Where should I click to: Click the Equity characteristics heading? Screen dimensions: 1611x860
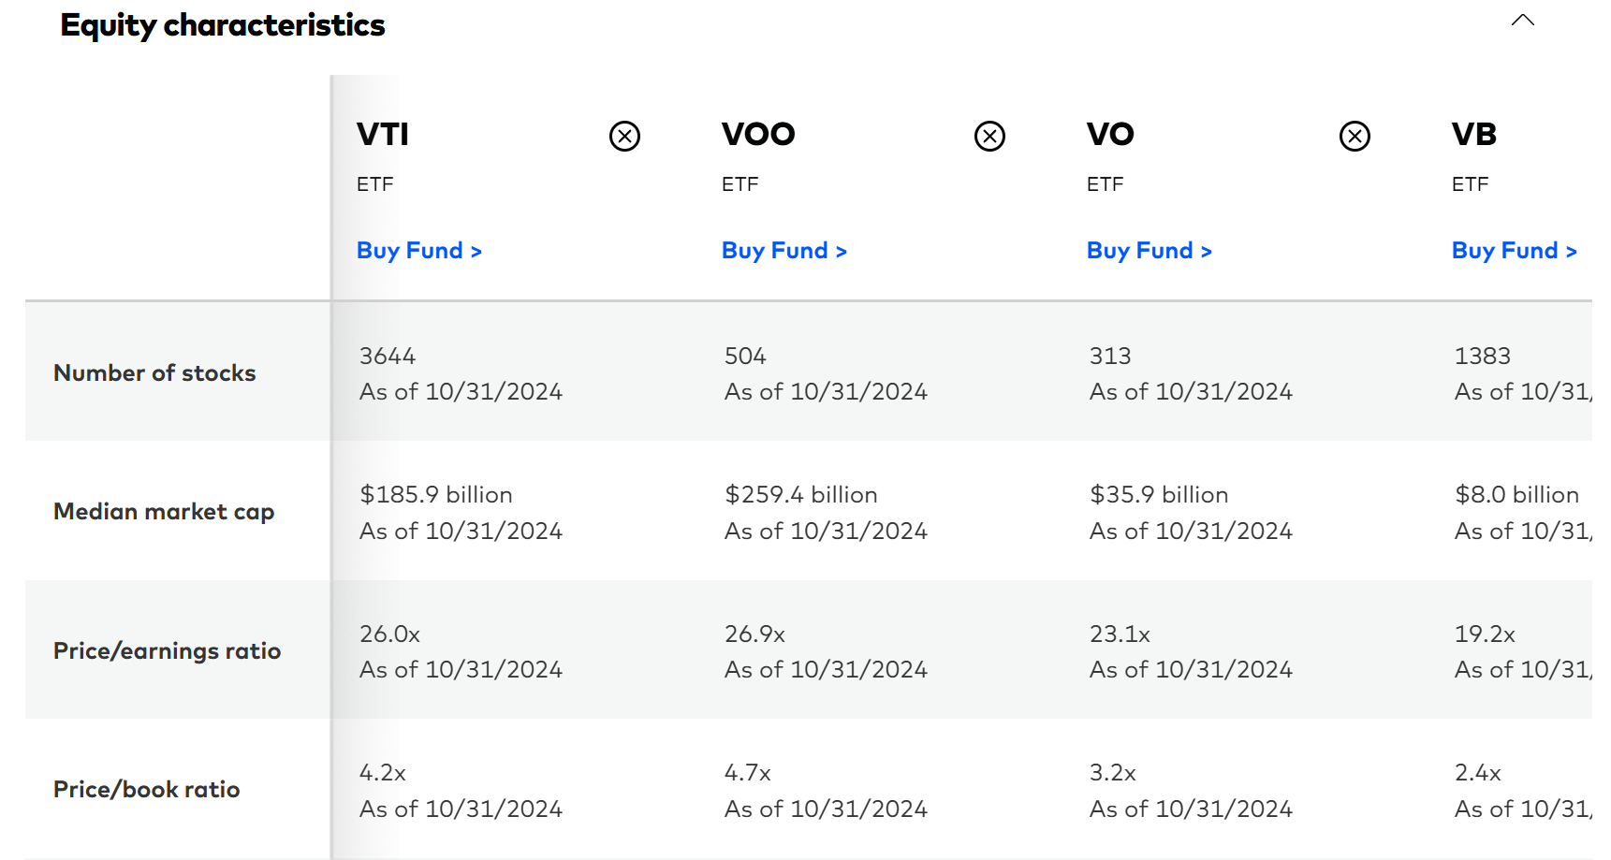click(223, 25)
